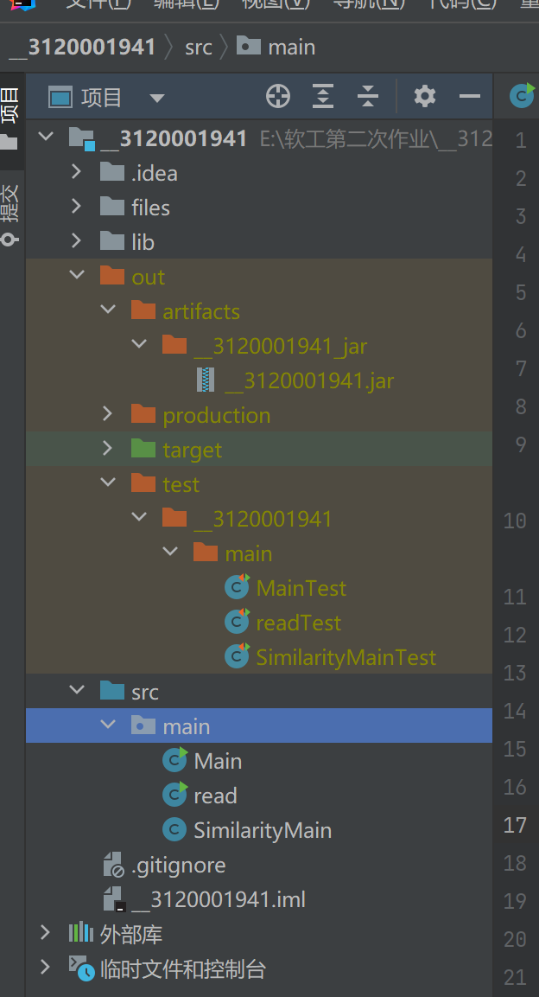Viewport: 539px width, 997px height.
Task: Hide the project tool window
Action: pos(470,97)
